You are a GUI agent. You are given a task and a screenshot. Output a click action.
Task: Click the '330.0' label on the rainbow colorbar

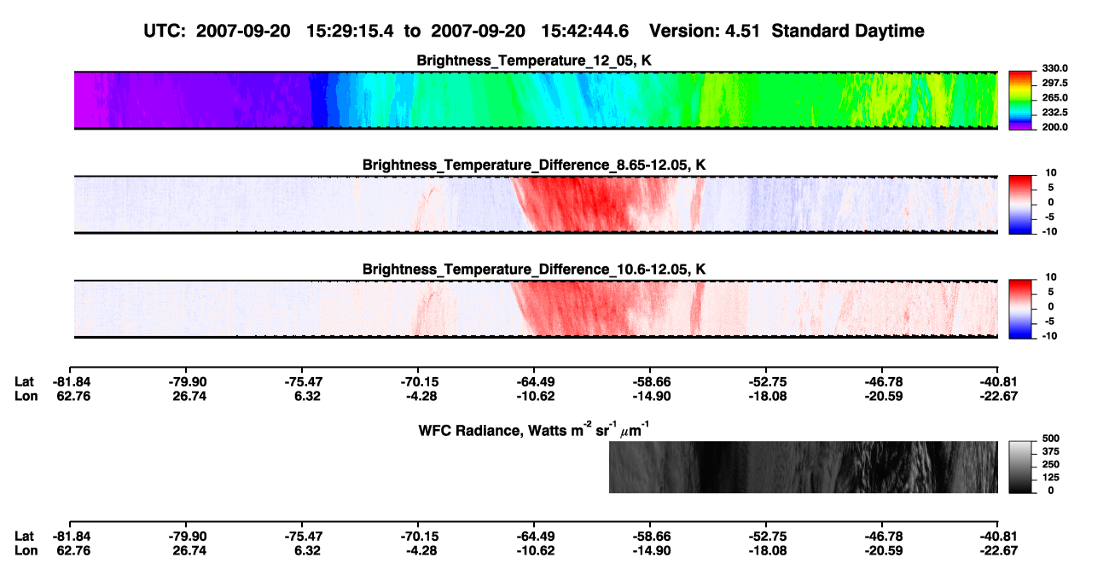1054,68
